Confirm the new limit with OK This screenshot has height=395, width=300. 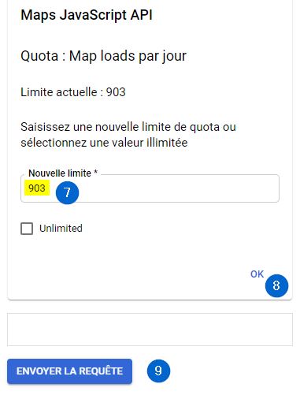point(257,274)
